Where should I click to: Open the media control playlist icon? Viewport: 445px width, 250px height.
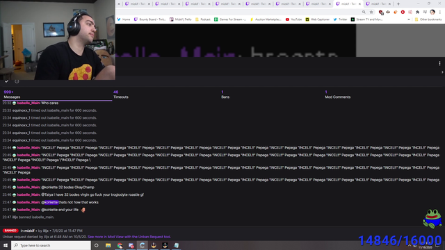(425, 12)
